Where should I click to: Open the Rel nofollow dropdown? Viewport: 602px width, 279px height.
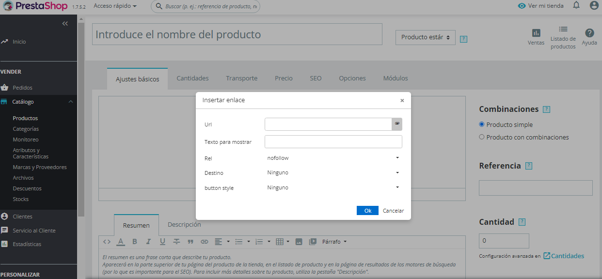coord(333,158)
